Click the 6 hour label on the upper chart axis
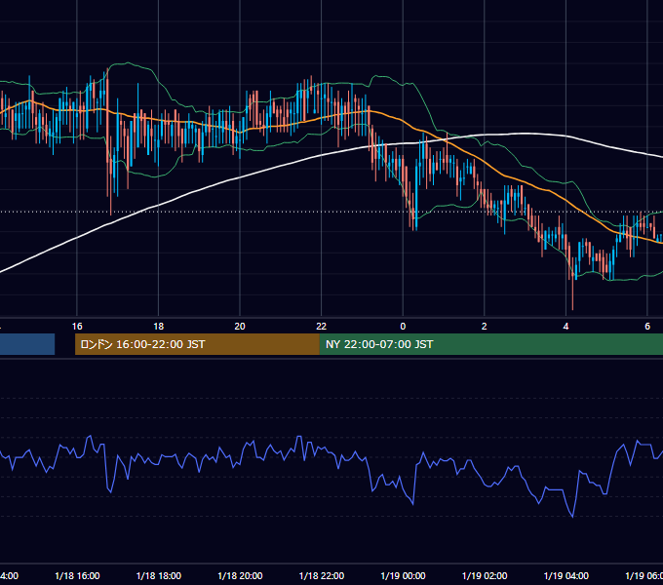 (647, 327)
